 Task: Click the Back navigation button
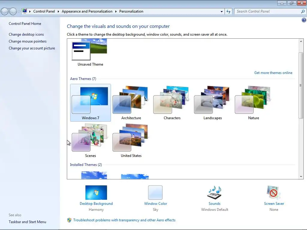click(5, 12)
